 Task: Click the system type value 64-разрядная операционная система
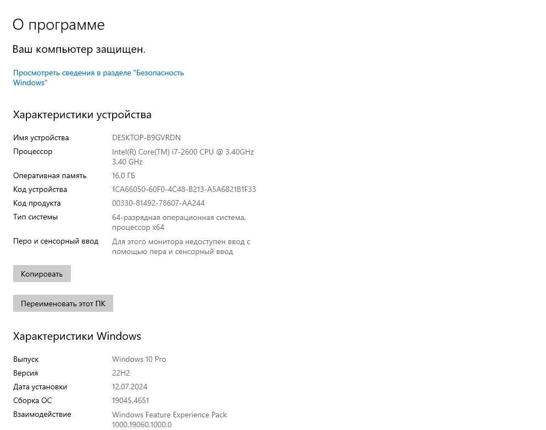179,222
